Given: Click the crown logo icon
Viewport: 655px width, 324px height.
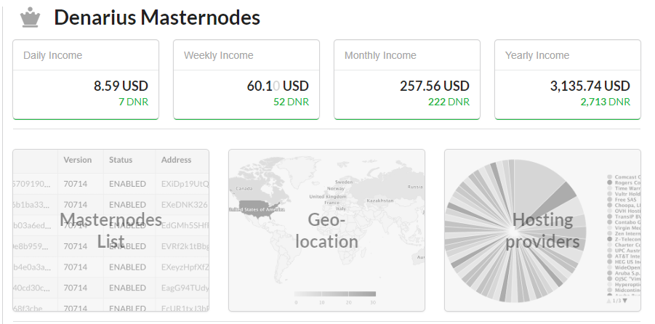Looking at the screenshot, I should tap(30, 18).
